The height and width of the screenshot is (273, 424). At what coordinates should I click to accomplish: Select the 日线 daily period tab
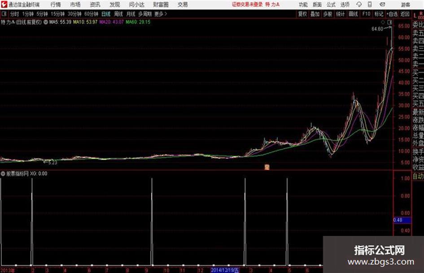pyautogui.click(x=106, y=14)
